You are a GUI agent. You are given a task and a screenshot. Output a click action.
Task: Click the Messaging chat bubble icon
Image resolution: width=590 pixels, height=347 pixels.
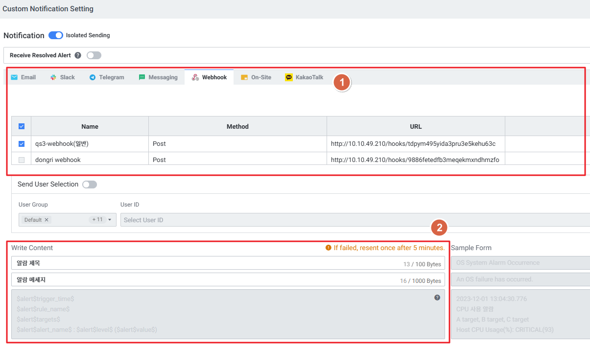click(142, 77)
